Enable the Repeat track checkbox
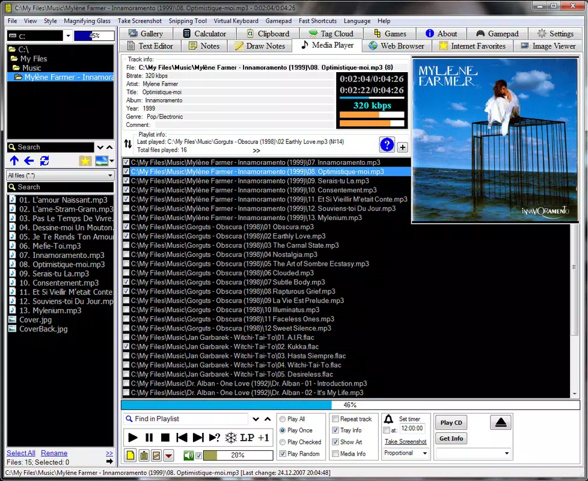 click(x=335, y=418)
